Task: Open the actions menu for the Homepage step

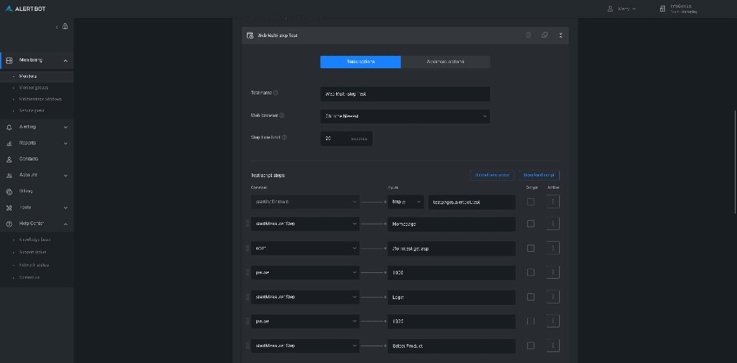Action: point(553,224)
